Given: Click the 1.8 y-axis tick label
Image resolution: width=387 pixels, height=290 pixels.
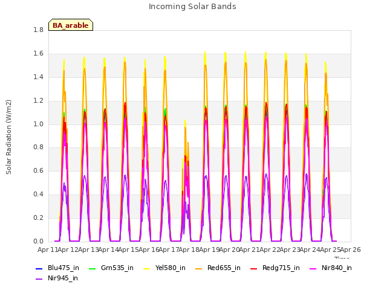Looking at the screenshot, I should pos(38,30).
